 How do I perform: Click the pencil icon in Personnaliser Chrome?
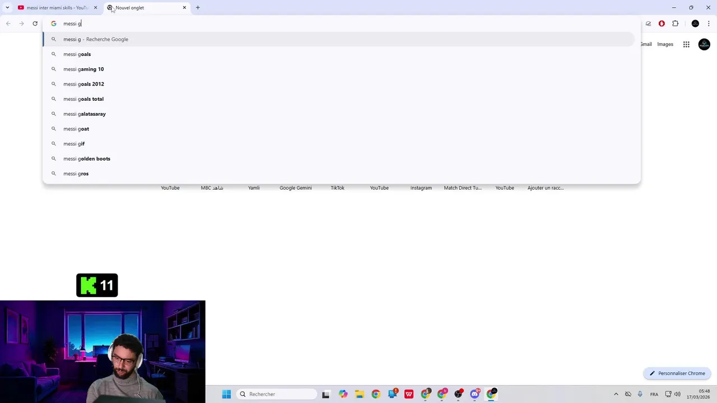tap(652, 373)
